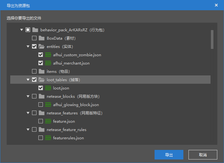The height and width of the screenshot is (163, 224).
Task: Click the JSON icon beside afhui_merchant.json
Action: tap(48, 63)
